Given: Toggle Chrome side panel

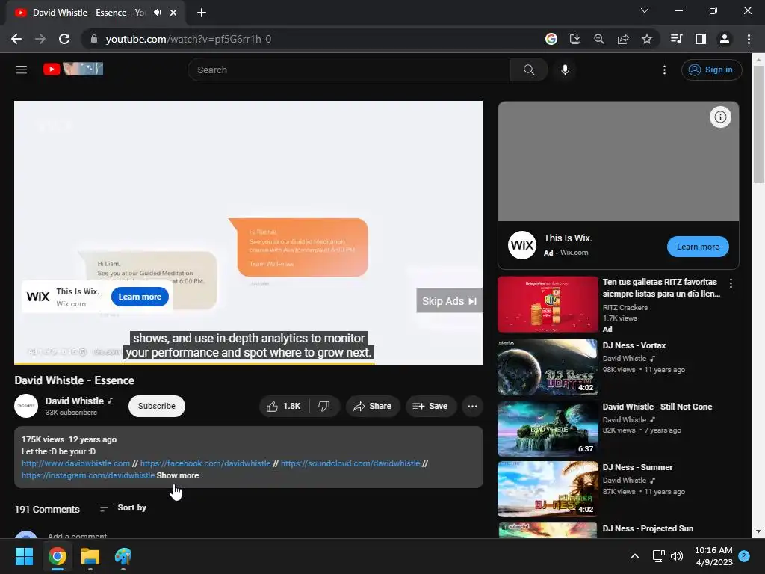Looking at the screenshot, I should [700, 39].
